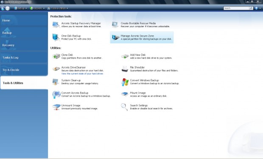Open help via the question mark icon
This screenshot has height=159, width=263.
click(256, 8)
